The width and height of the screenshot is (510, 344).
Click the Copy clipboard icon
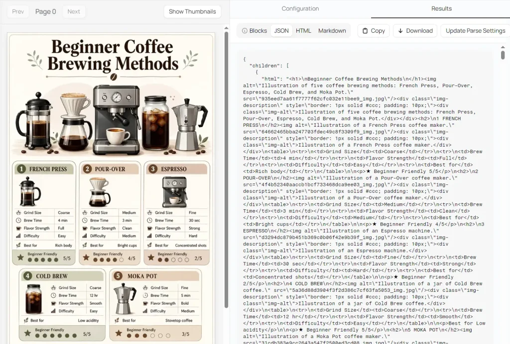point(366,31)
